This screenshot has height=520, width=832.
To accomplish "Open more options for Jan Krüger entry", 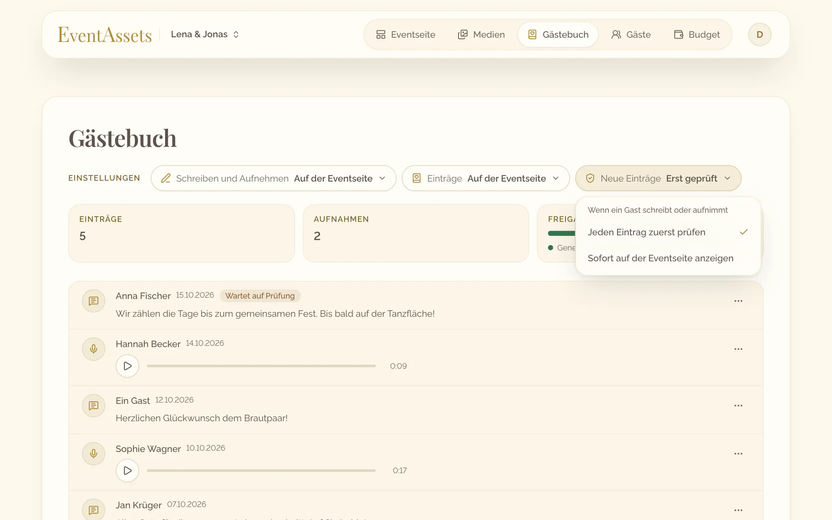I will click(x=738, y=510).
